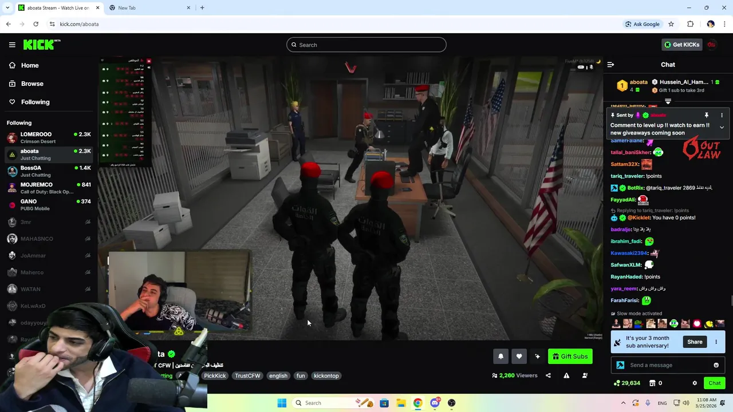Select the TrustCFW tag
This screenshot has width=733, height=412.
[247, 376]
